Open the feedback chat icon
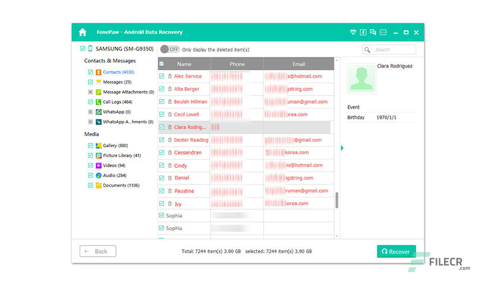Screen dimensions: 497x287 coord(373,32)
